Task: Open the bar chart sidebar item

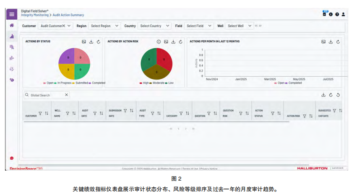Action: click(12, 36)
